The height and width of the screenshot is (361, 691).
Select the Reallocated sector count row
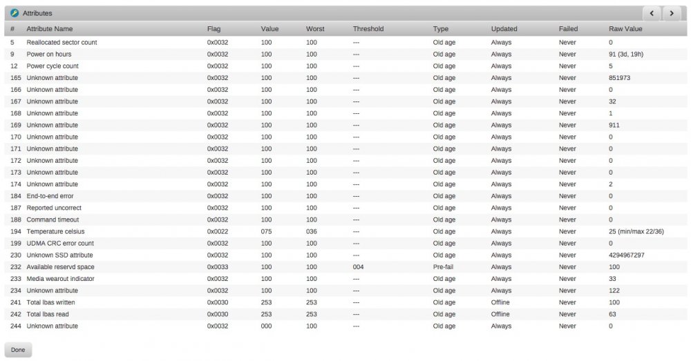345,42
